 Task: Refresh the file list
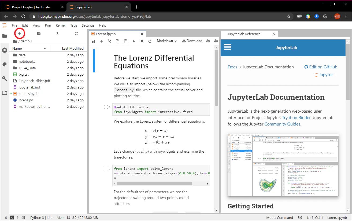[76, 34]
